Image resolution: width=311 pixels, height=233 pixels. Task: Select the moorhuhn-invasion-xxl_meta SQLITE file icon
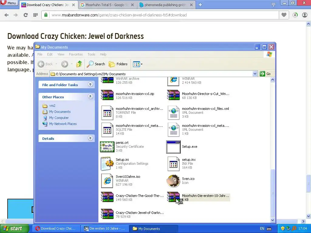(107, 130)
